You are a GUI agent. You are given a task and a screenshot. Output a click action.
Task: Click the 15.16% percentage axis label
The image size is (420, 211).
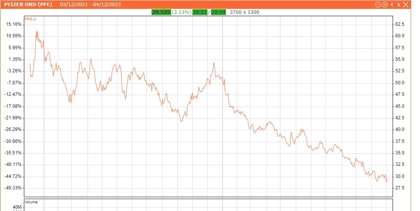[14, 24]
